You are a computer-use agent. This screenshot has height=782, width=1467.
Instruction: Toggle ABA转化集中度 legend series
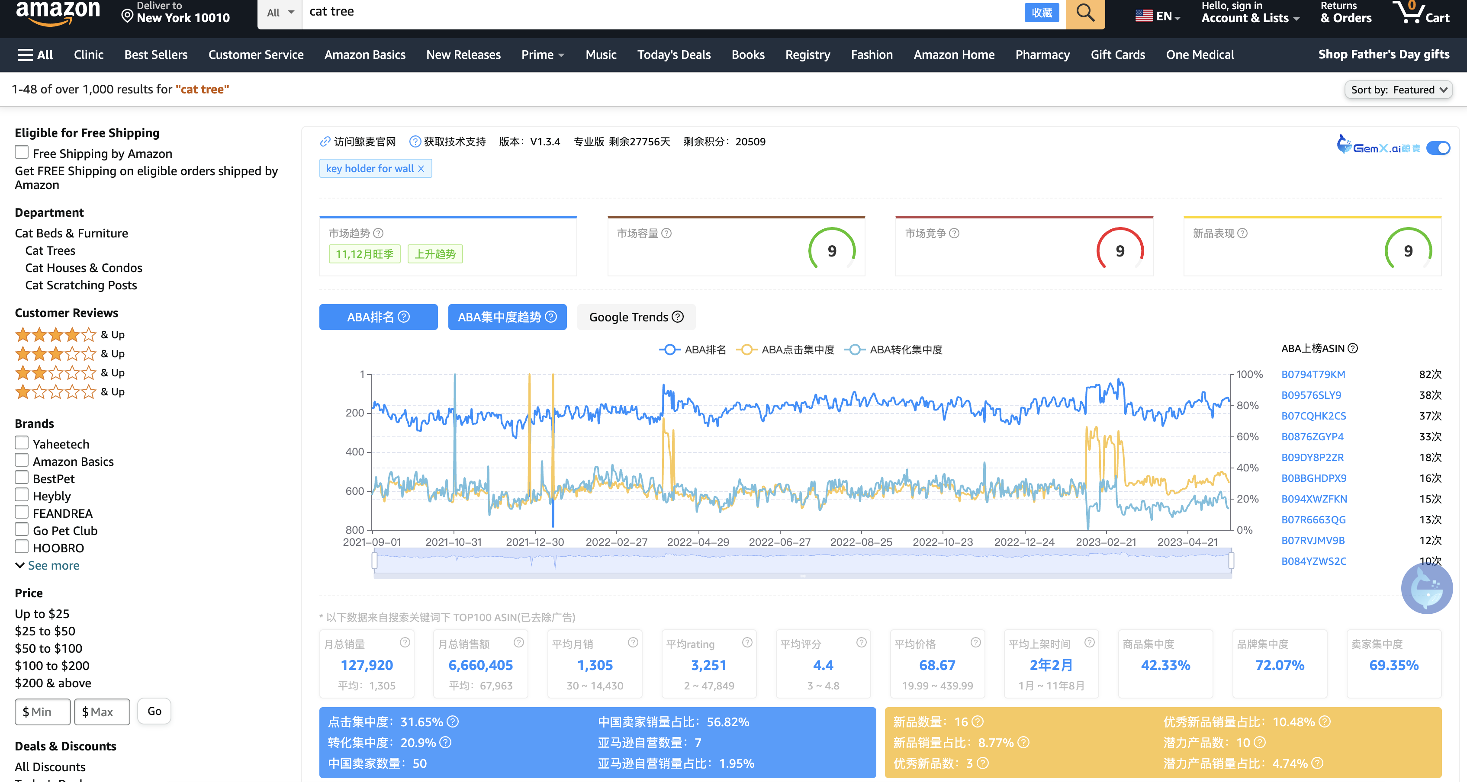tap(894, 349)
